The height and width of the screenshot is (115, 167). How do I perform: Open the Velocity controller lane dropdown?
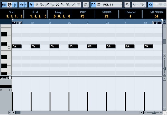point(10,78)
